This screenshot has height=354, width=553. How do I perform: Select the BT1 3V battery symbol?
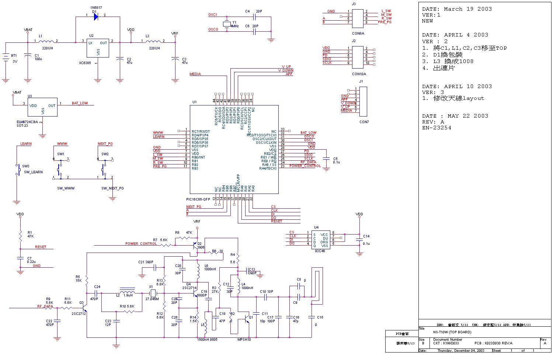[6, 58]
